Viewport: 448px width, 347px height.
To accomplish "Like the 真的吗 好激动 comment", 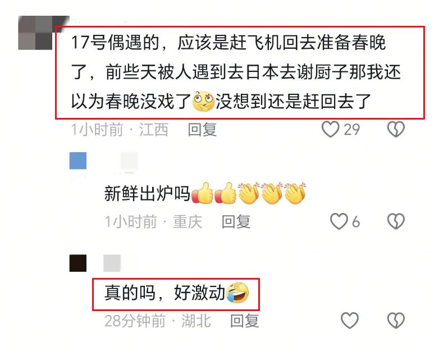I will tap(350, 321).
